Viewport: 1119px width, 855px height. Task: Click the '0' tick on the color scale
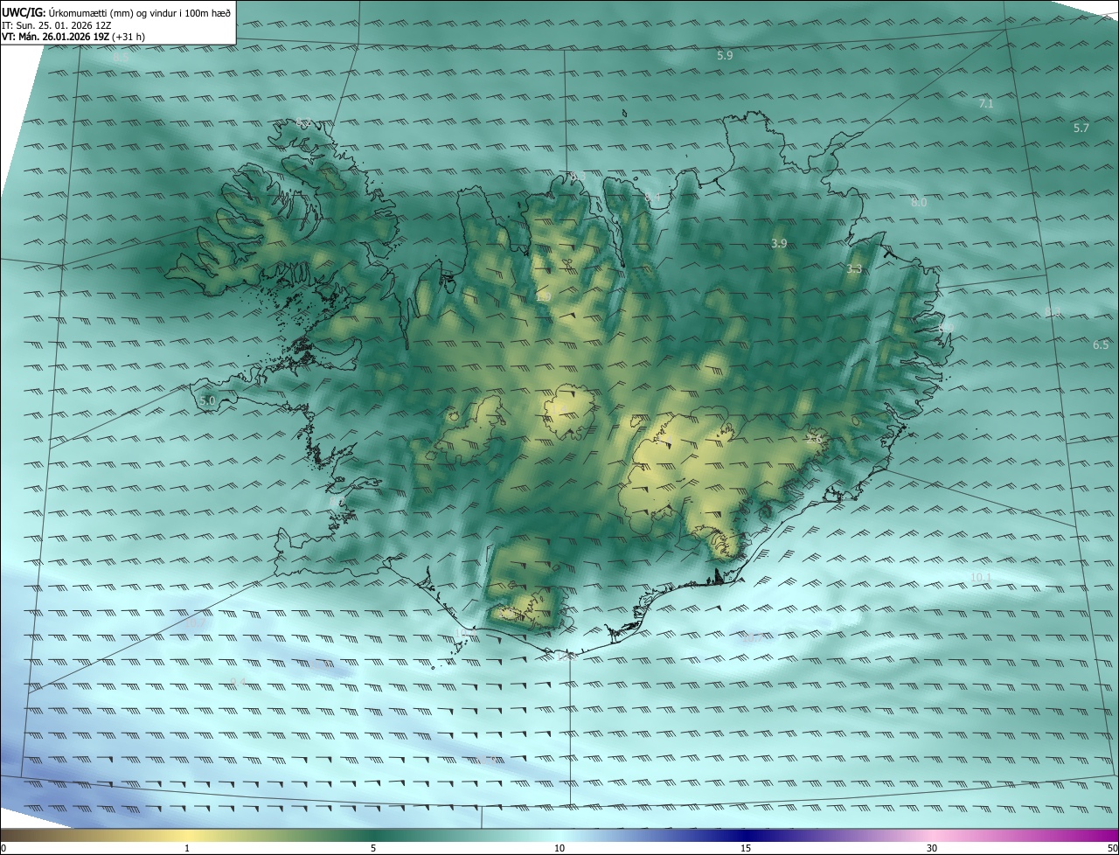[x=3, y=848]
